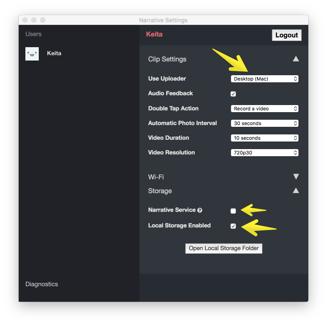Image resolution: width=327 pixels, height=324 pixels.
Task: Click the Audio Feedback label
Action: 171,93
